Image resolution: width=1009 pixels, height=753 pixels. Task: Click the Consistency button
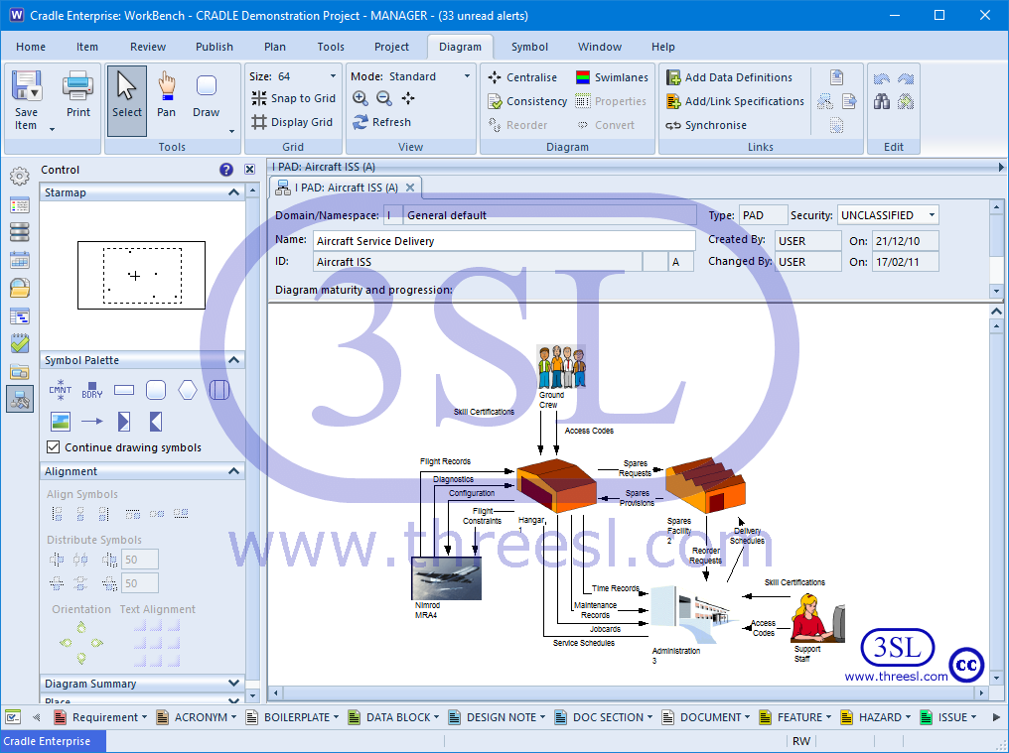point(527,101)
